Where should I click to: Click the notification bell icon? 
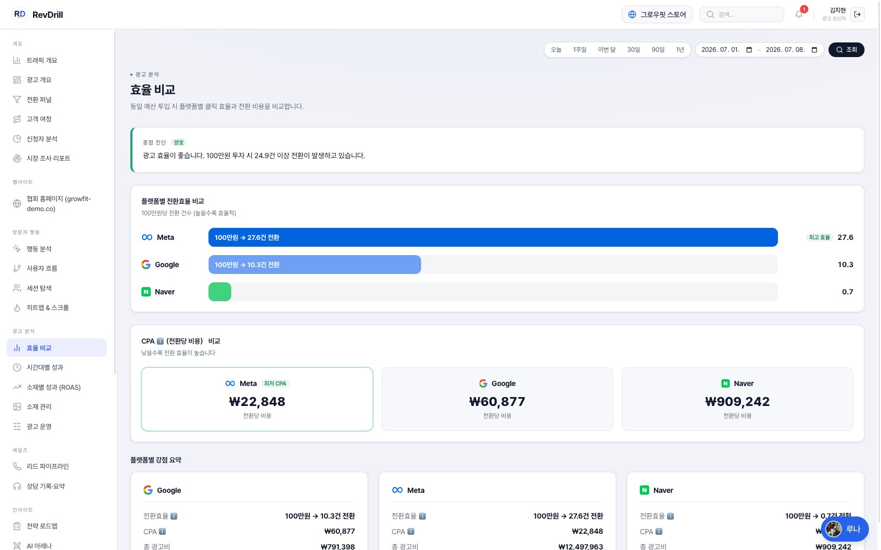click(799, 14)
